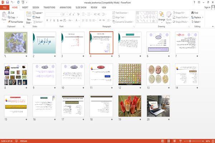Switch to REVIEW tab
The image size is (215, 143).
pos(94,8)
